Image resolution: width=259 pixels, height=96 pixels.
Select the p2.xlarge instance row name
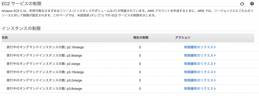point(43,64)
